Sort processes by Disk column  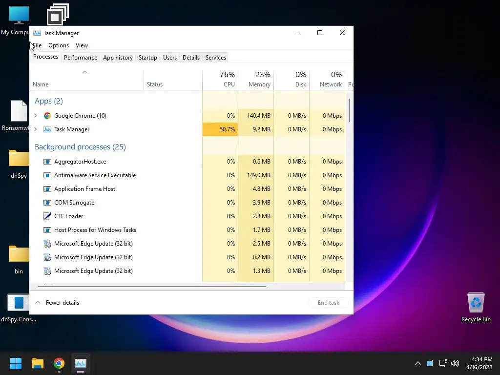pyautogui.click(x=292, y=80)
